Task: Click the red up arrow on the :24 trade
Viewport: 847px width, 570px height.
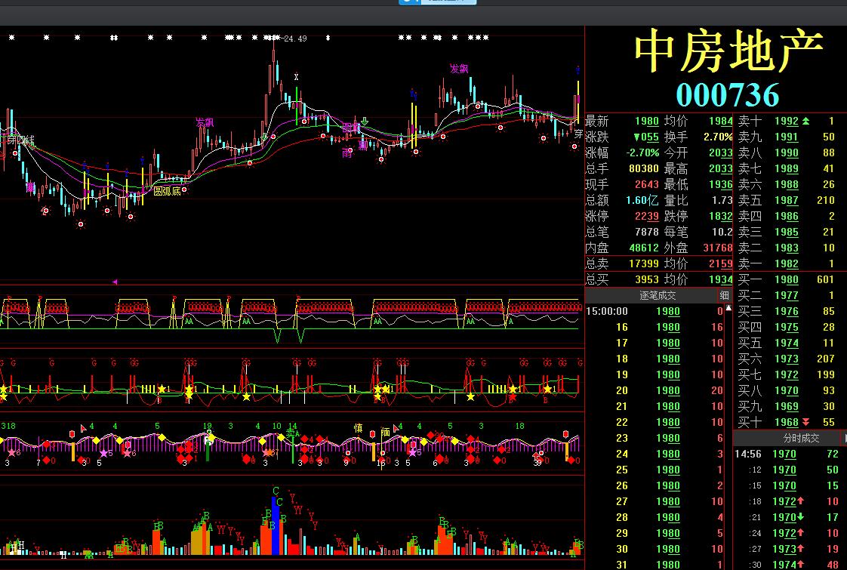Action: click(800, 533)
